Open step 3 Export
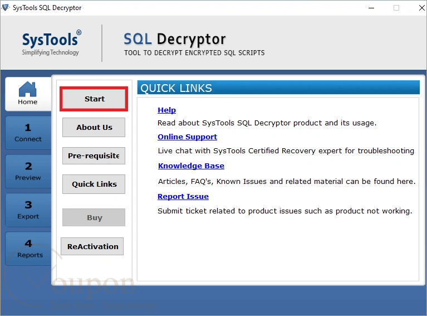 (x=28, y=210)
